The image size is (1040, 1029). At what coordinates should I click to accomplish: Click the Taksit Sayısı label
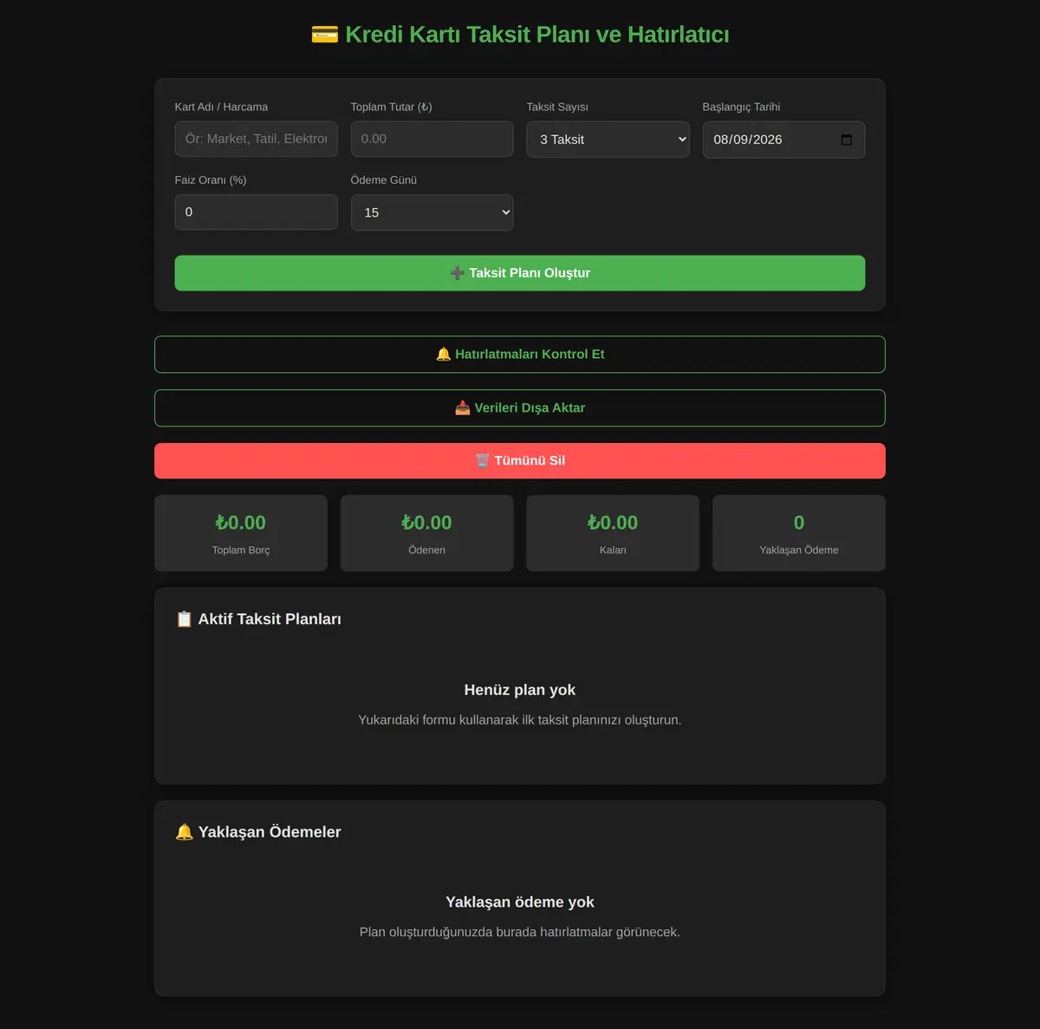pyautogui.click(x=557, y=107)
